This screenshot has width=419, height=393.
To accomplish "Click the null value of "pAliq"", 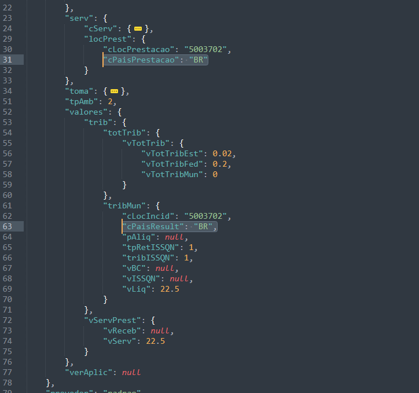I will click(x=176, y=237).
